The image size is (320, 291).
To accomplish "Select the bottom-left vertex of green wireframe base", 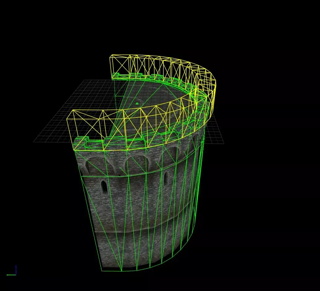I will 102,271.
